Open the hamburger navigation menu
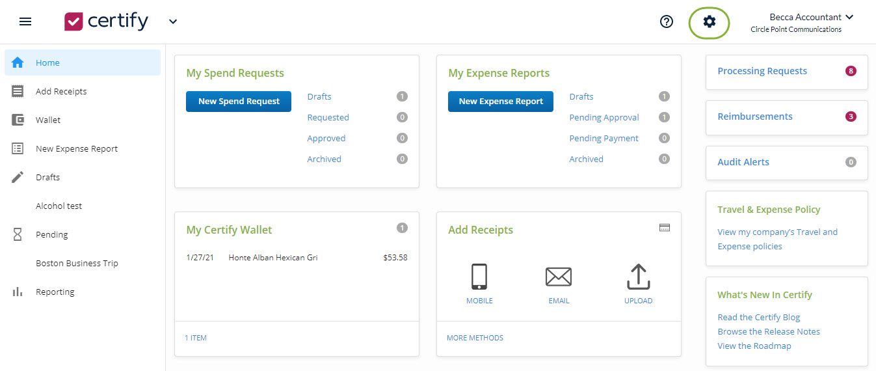Image resolution: width=876 pixels, height=371 pixels. click(25, 21)
